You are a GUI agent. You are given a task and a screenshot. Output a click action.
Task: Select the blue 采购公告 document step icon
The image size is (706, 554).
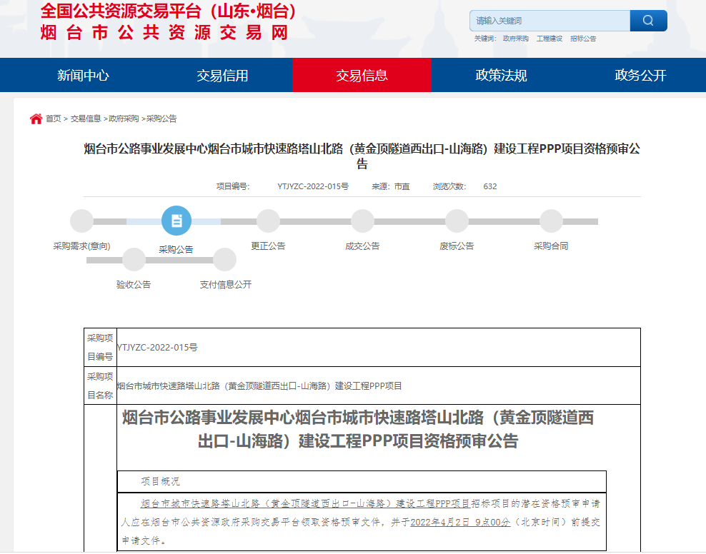tap(176, 221)
